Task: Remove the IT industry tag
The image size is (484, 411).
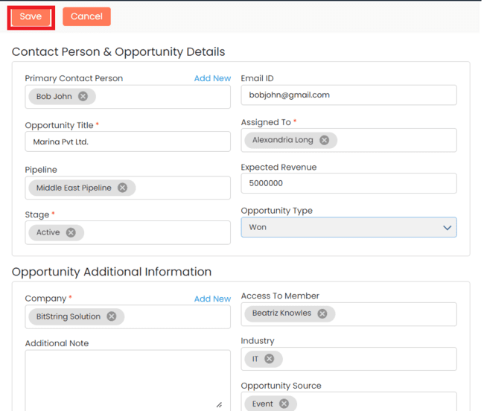Action: (x=270, y=359)
